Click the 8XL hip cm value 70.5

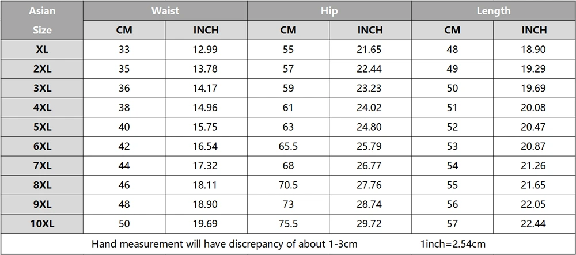pos(289,185)
